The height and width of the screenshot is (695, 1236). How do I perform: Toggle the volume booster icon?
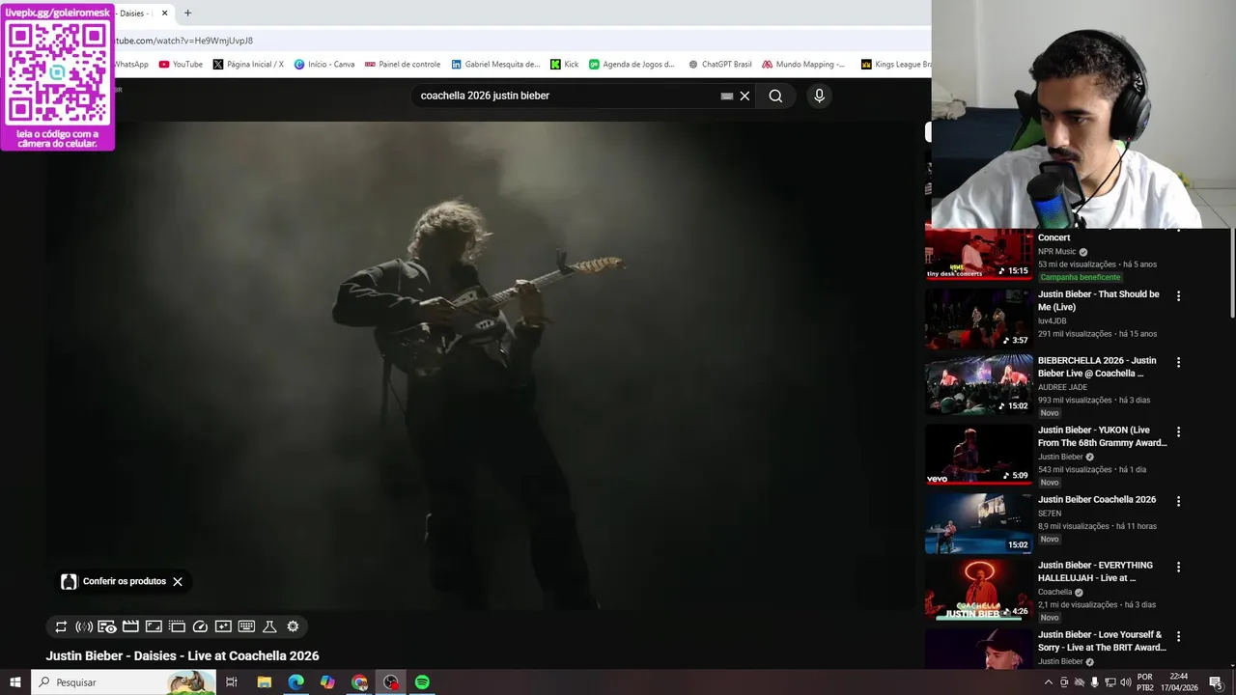[x=84, y=626]
